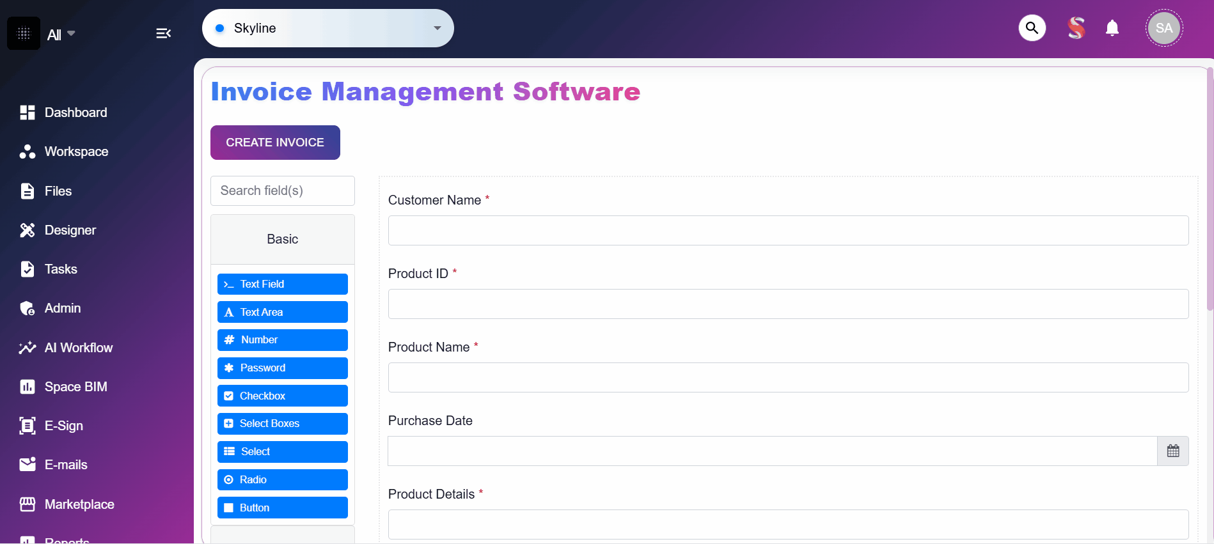This screenshot has width=1214, height=544.
Task: Select the Password component
Action: click(x=283, y=368)
